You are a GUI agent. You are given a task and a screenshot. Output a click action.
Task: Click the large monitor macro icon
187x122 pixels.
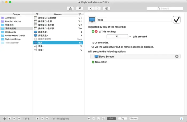tap(92, 20)
